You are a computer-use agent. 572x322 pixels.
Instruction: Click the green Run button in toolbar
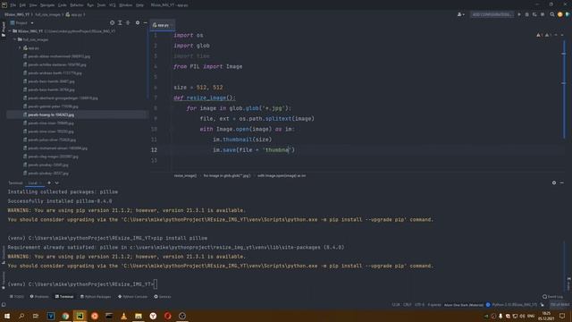pyautogui.click(x=519, y=14)
